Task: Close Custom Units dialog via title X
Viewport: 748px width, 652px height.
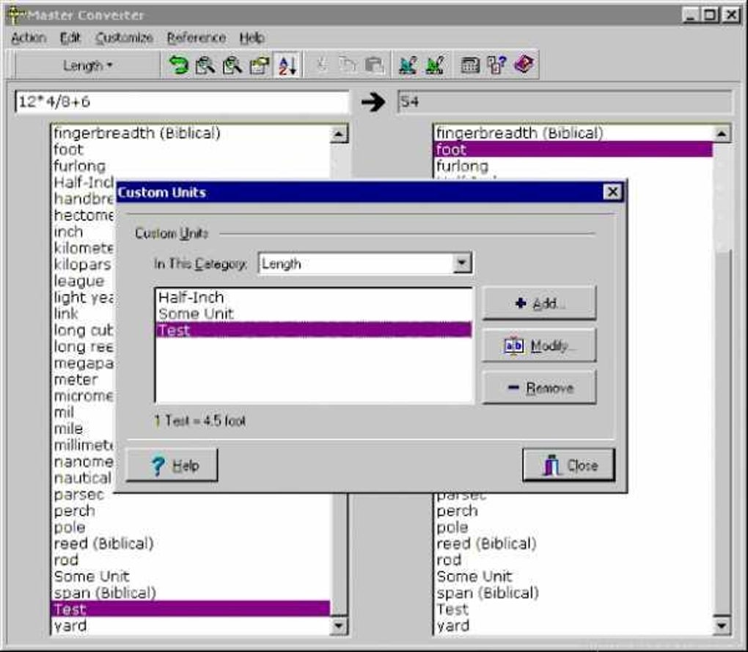Action: [x=612, y=192]
